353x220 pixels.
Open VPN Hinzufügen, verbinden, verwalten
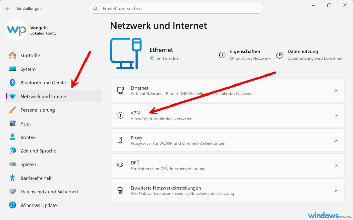[x=228, y=115]
